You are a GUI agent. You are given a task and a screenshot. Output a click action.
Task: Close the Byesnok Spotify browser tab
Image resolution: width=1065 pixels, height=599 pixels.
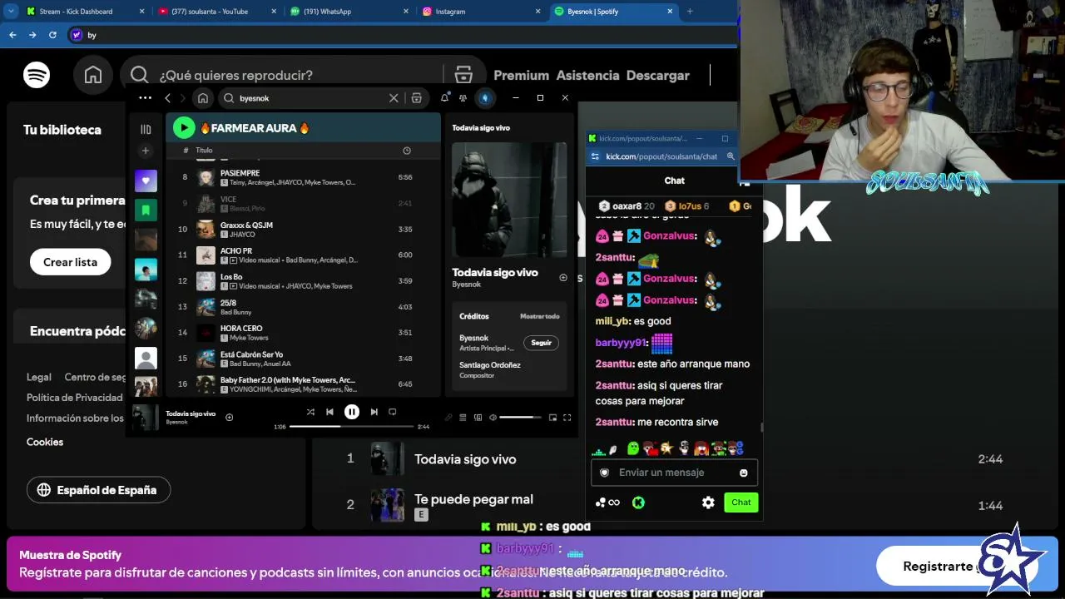pyautogui.click(x=670, y=12)
